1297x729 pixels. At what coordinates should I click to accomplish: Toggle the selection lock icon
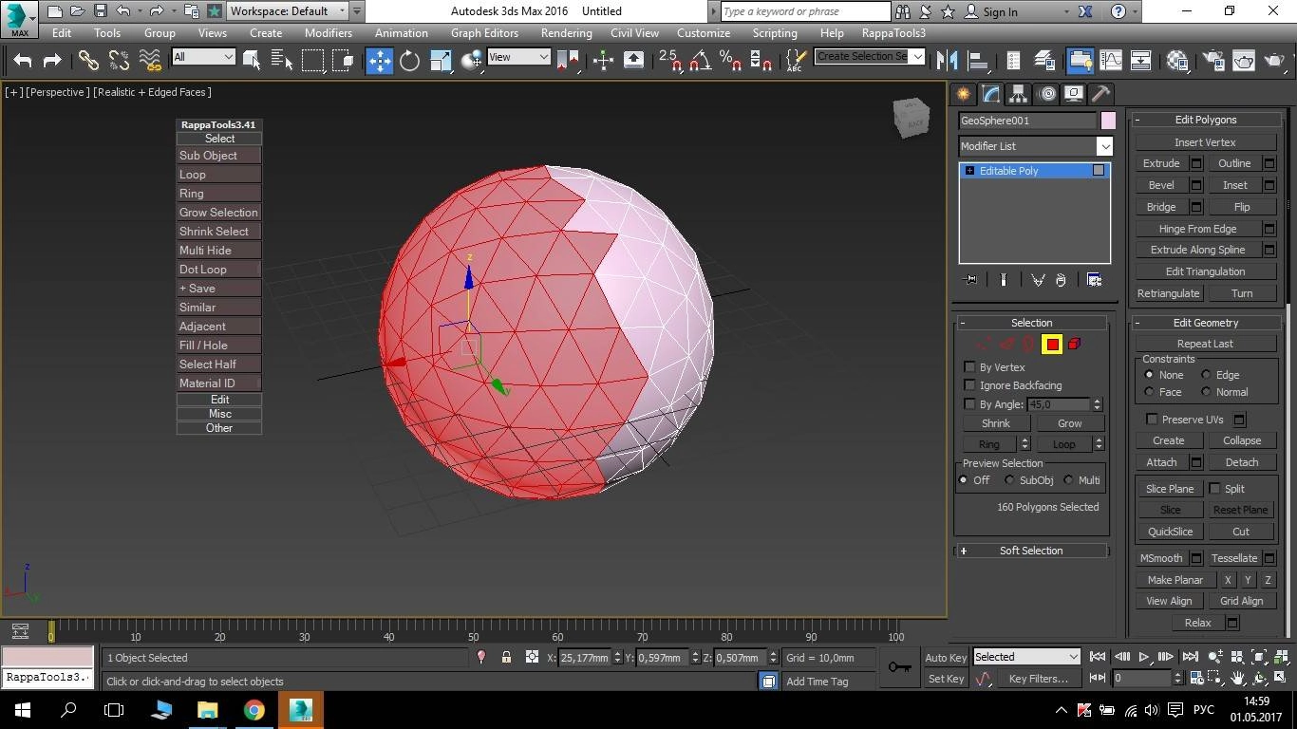click(x=506, y=657)
